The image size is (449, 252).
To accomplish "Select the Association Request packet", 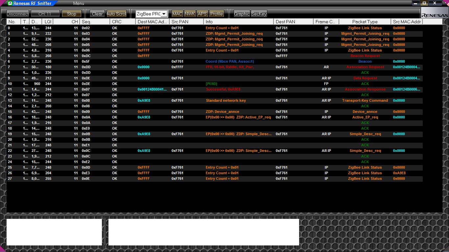I will (x=365, y=67).
